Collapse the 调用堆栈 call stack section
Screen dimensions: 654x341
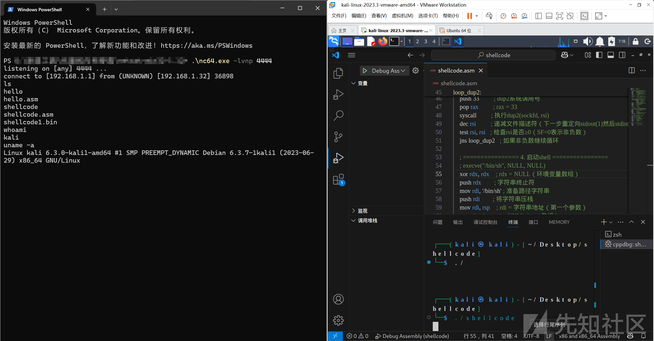(x=386, y=221)
